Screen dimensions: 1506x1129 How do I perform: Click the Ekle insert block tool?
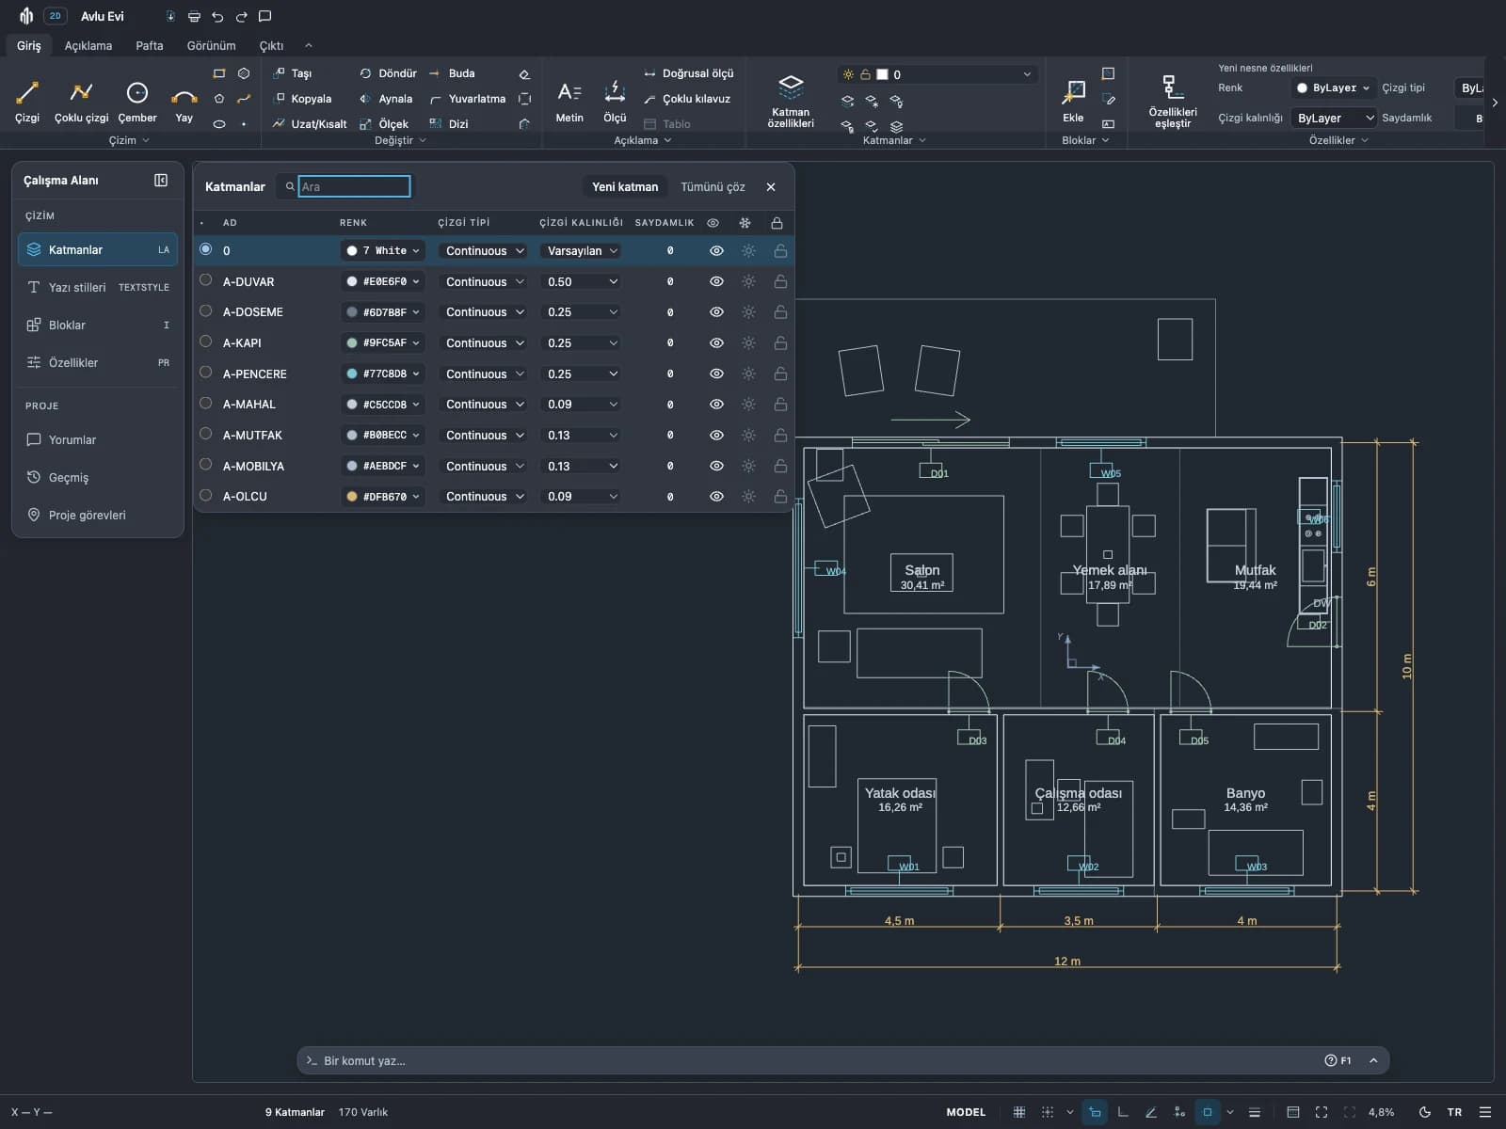pyautogui.click(x=1073, y=103)
